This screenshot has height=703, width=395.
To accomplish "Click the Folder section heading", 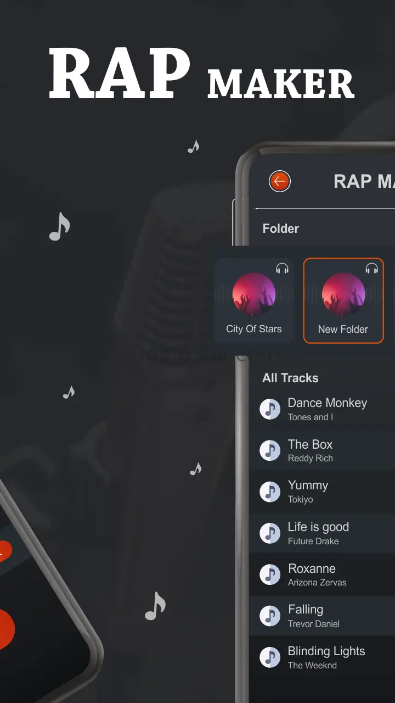I will (x=281, y=229).
